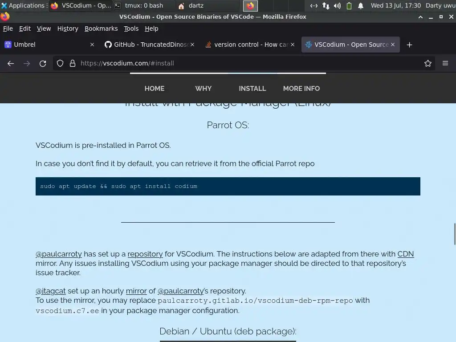Open the History menu
The height and width of the screenshot is (342, 456).
point(68,28)
